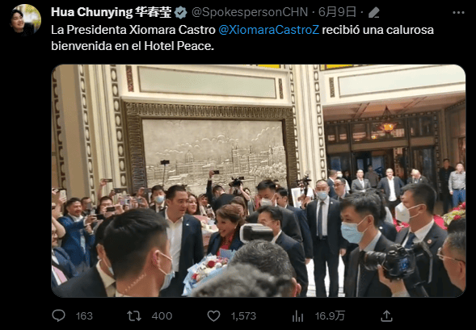Play the embedded hotel lobby video

coord(259,181)
